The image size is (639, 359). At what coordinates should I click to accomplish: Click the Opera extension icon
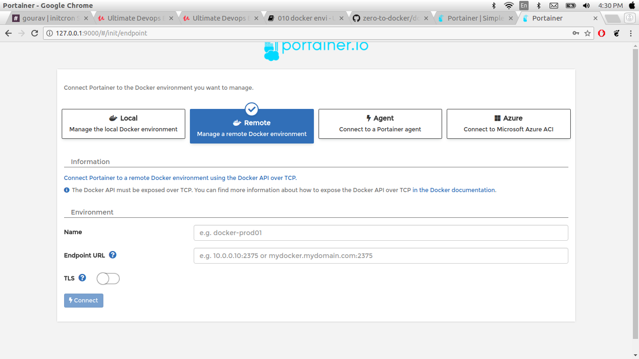click(602, 33)
